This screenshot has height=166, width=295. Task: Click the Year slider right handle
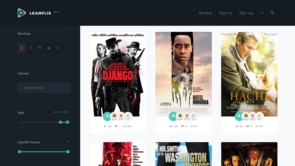(x=67, y=122)
